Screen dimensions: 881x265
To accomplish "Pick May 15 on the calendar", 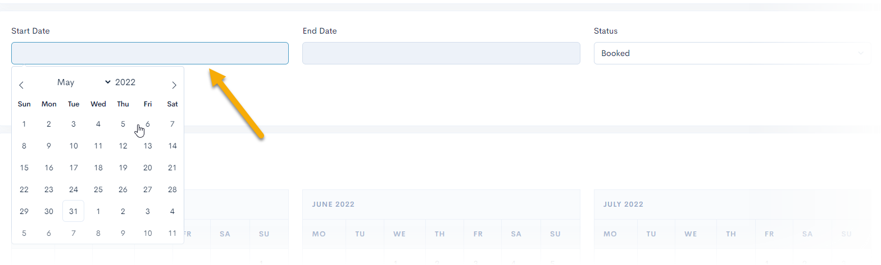I will click(x=24, y=168).
